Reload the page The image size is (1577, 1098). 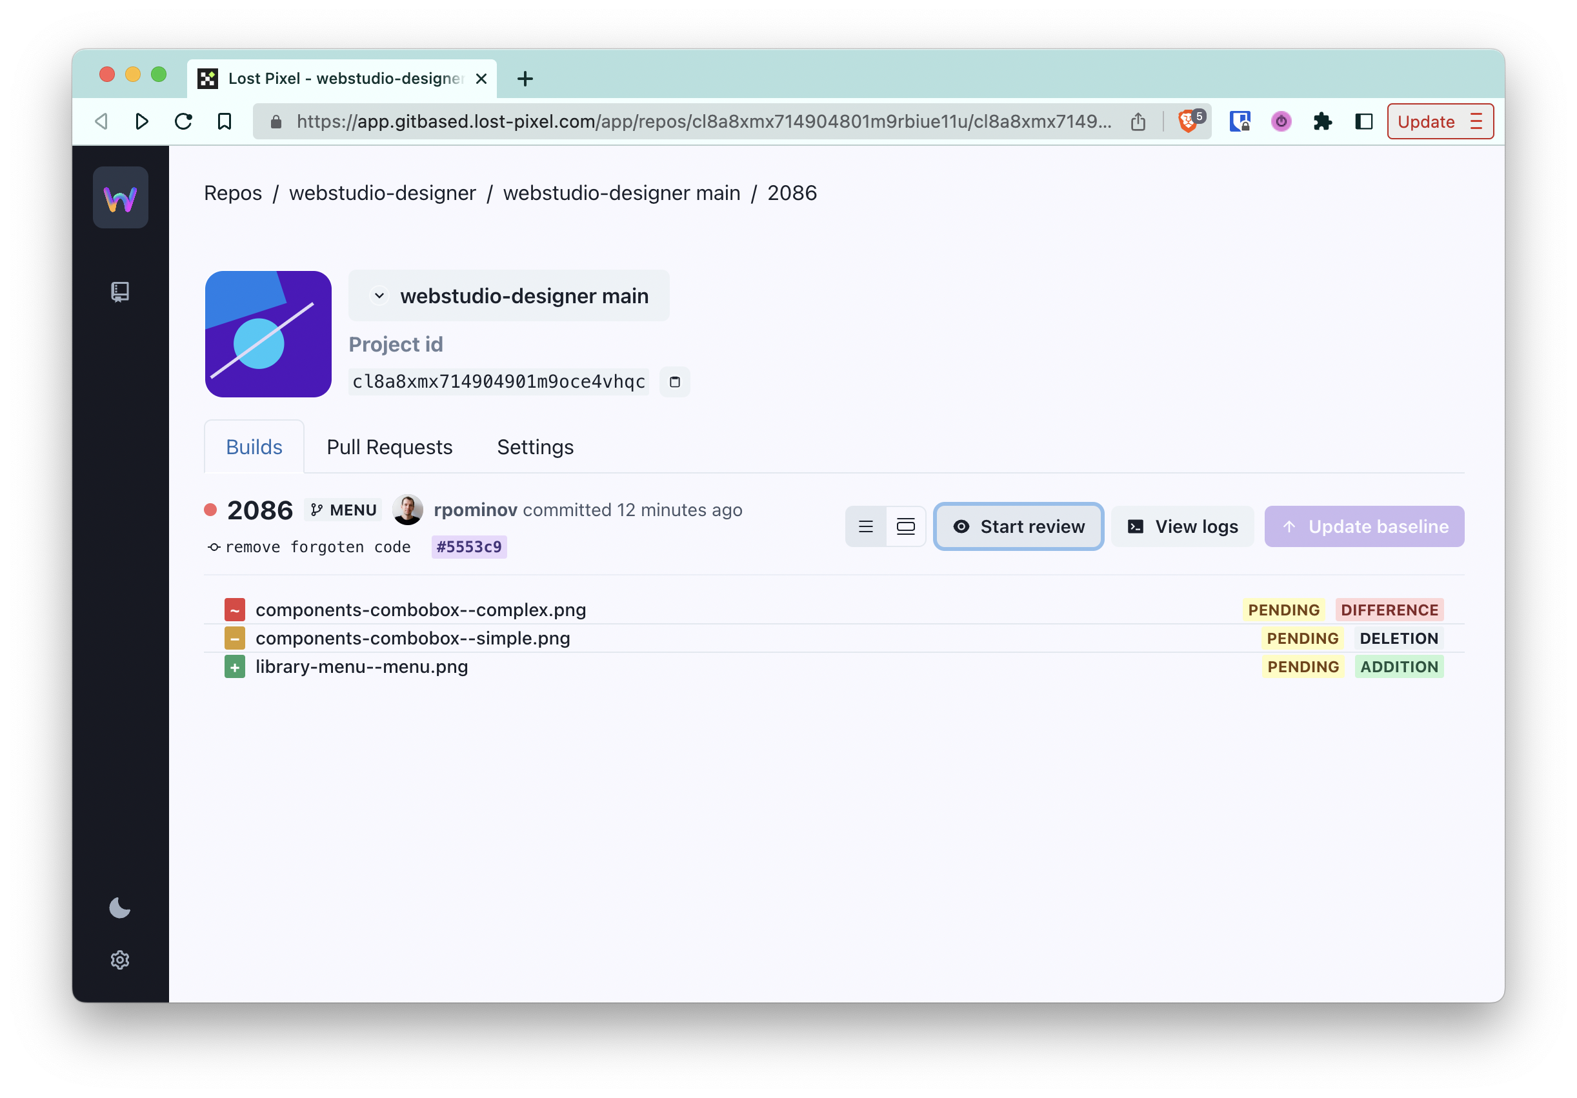pyautogui.click(x=183, y=121)
